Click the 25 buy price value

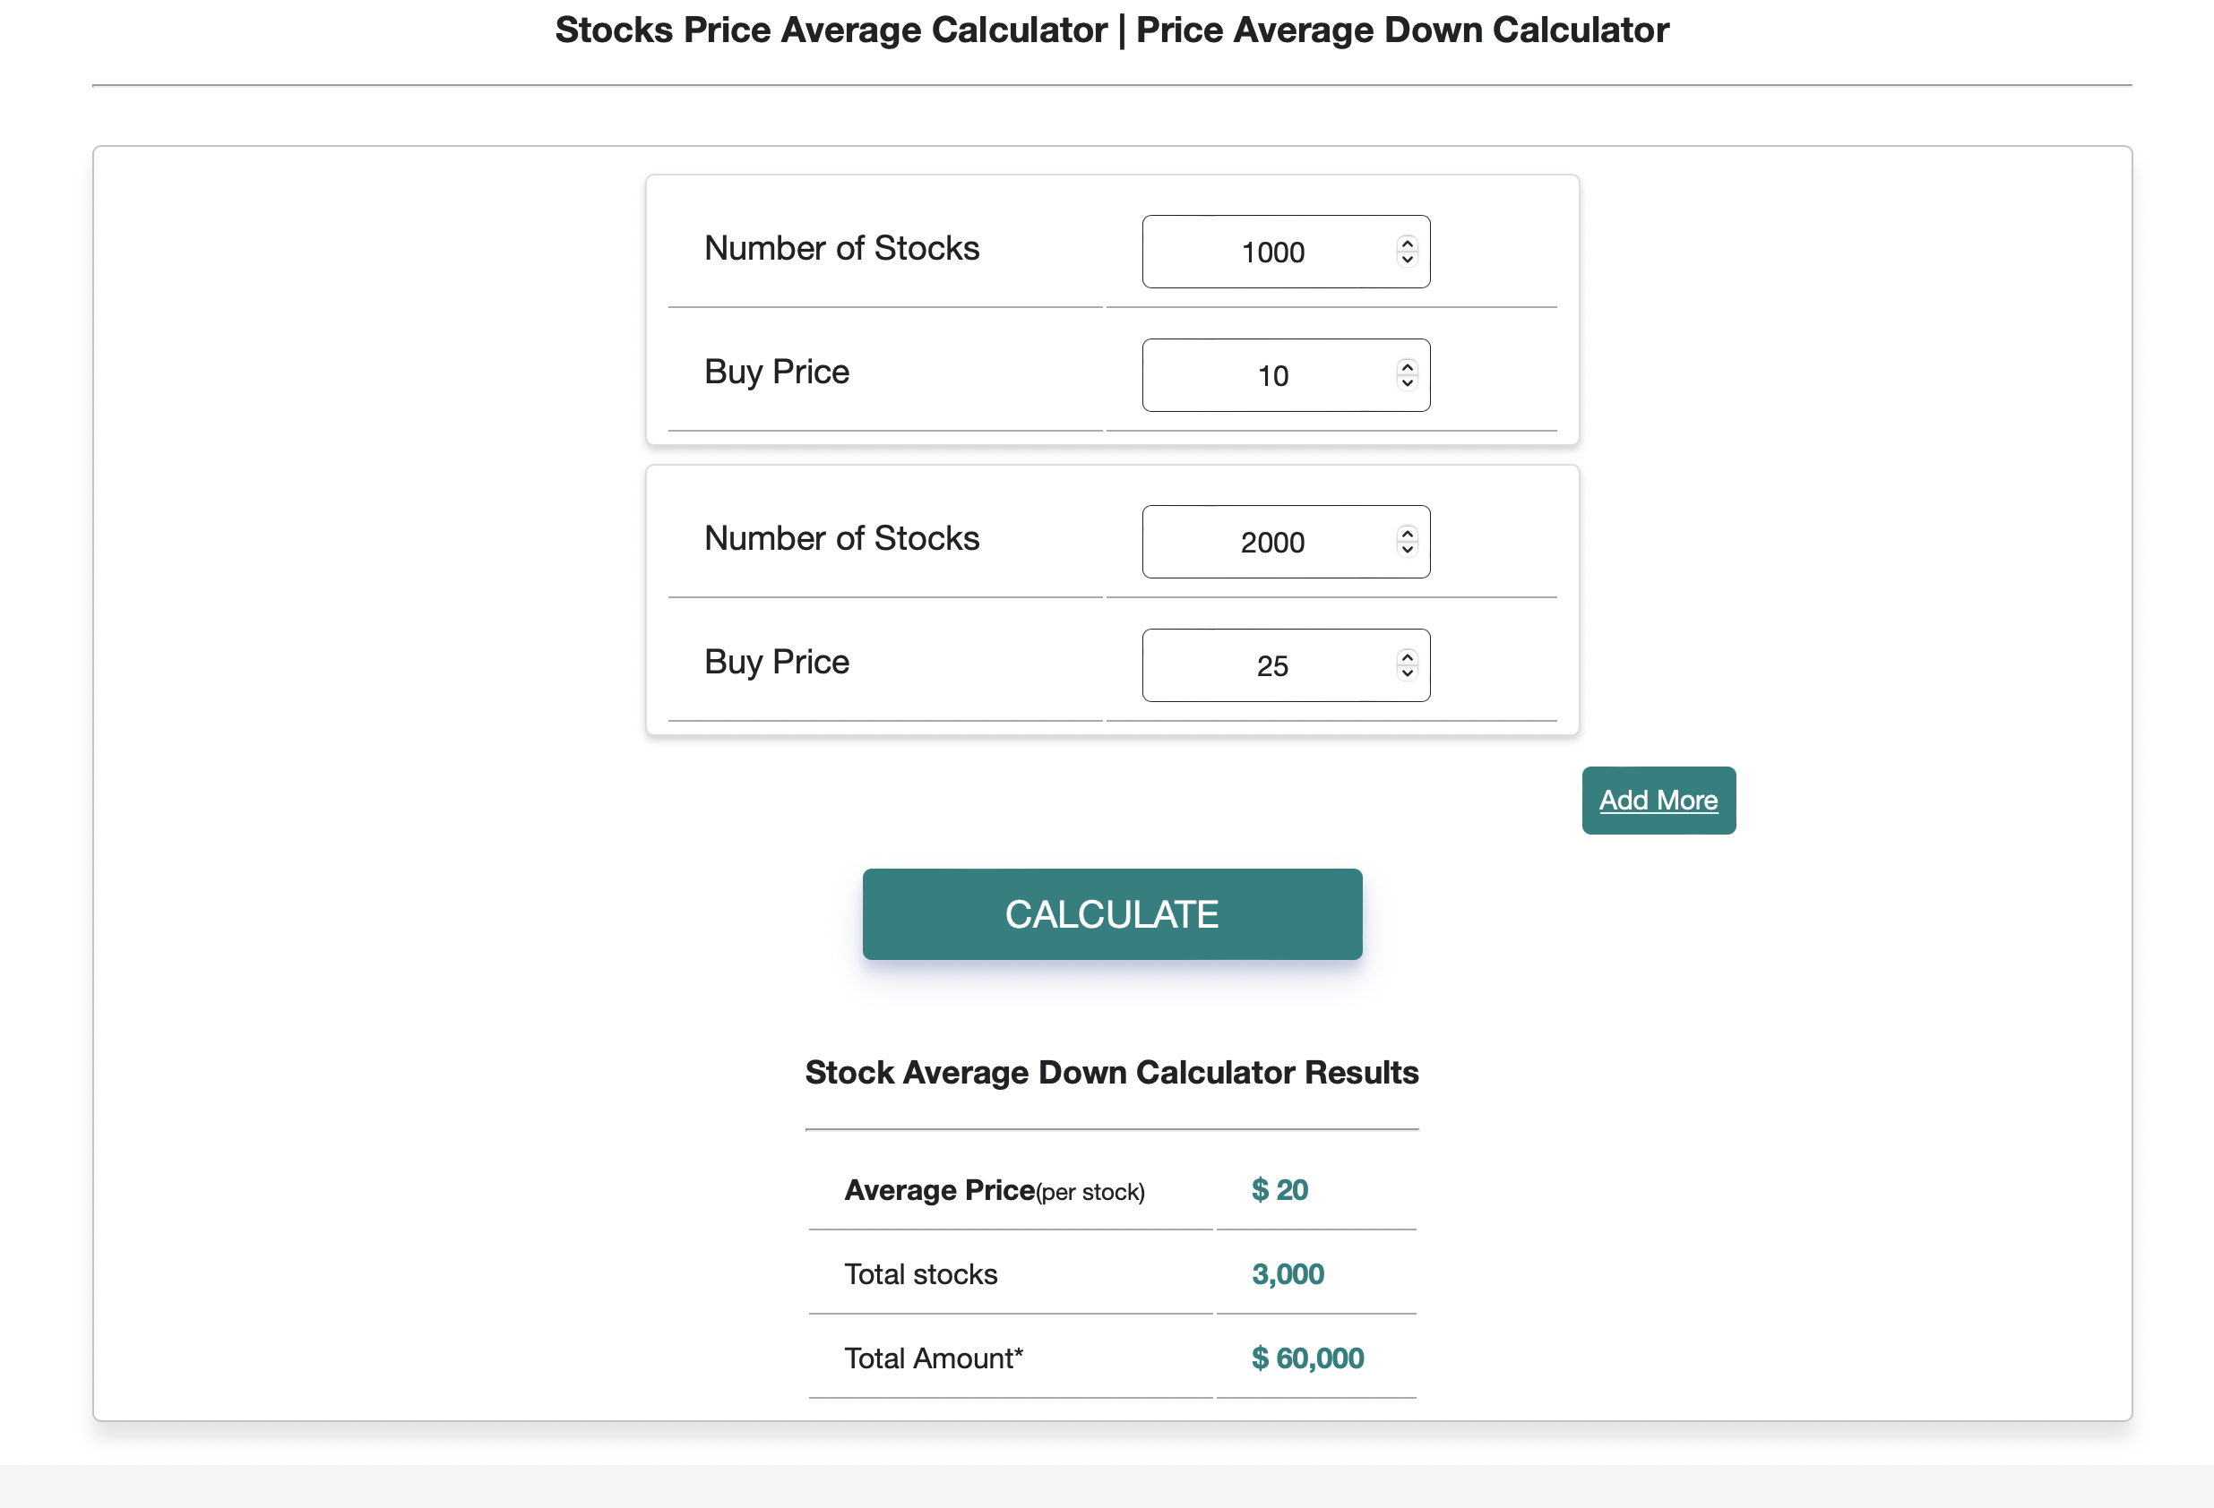coord(1275,666)
